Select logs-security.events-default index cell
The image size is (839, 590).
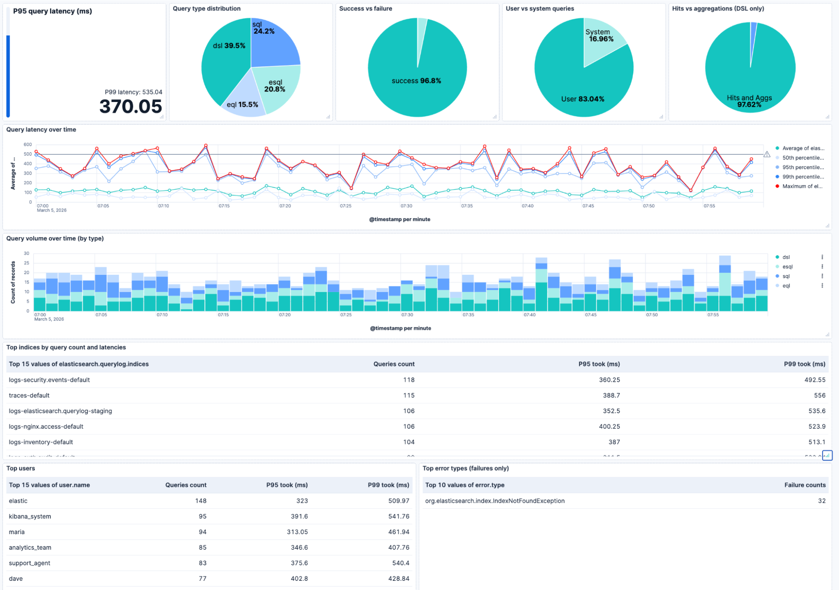tap(49, 380)
